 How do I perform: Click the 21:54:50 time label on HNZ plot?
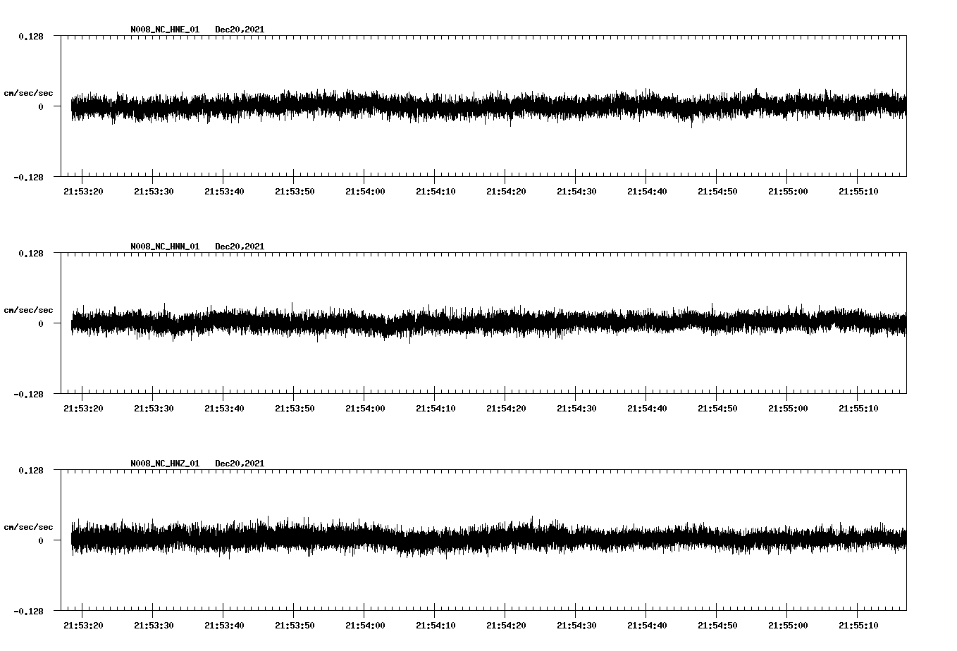pyautogui.click(x=717, y=625)
